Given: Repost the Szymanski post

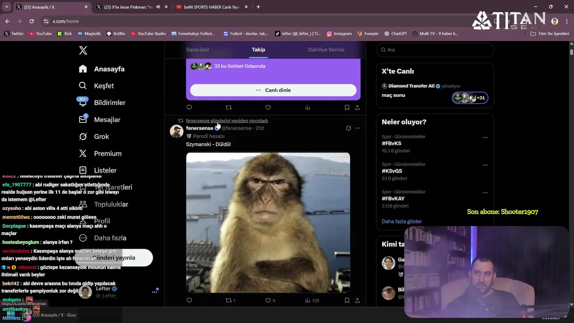Looking at the screenshot, I should (x=230, y=301).
